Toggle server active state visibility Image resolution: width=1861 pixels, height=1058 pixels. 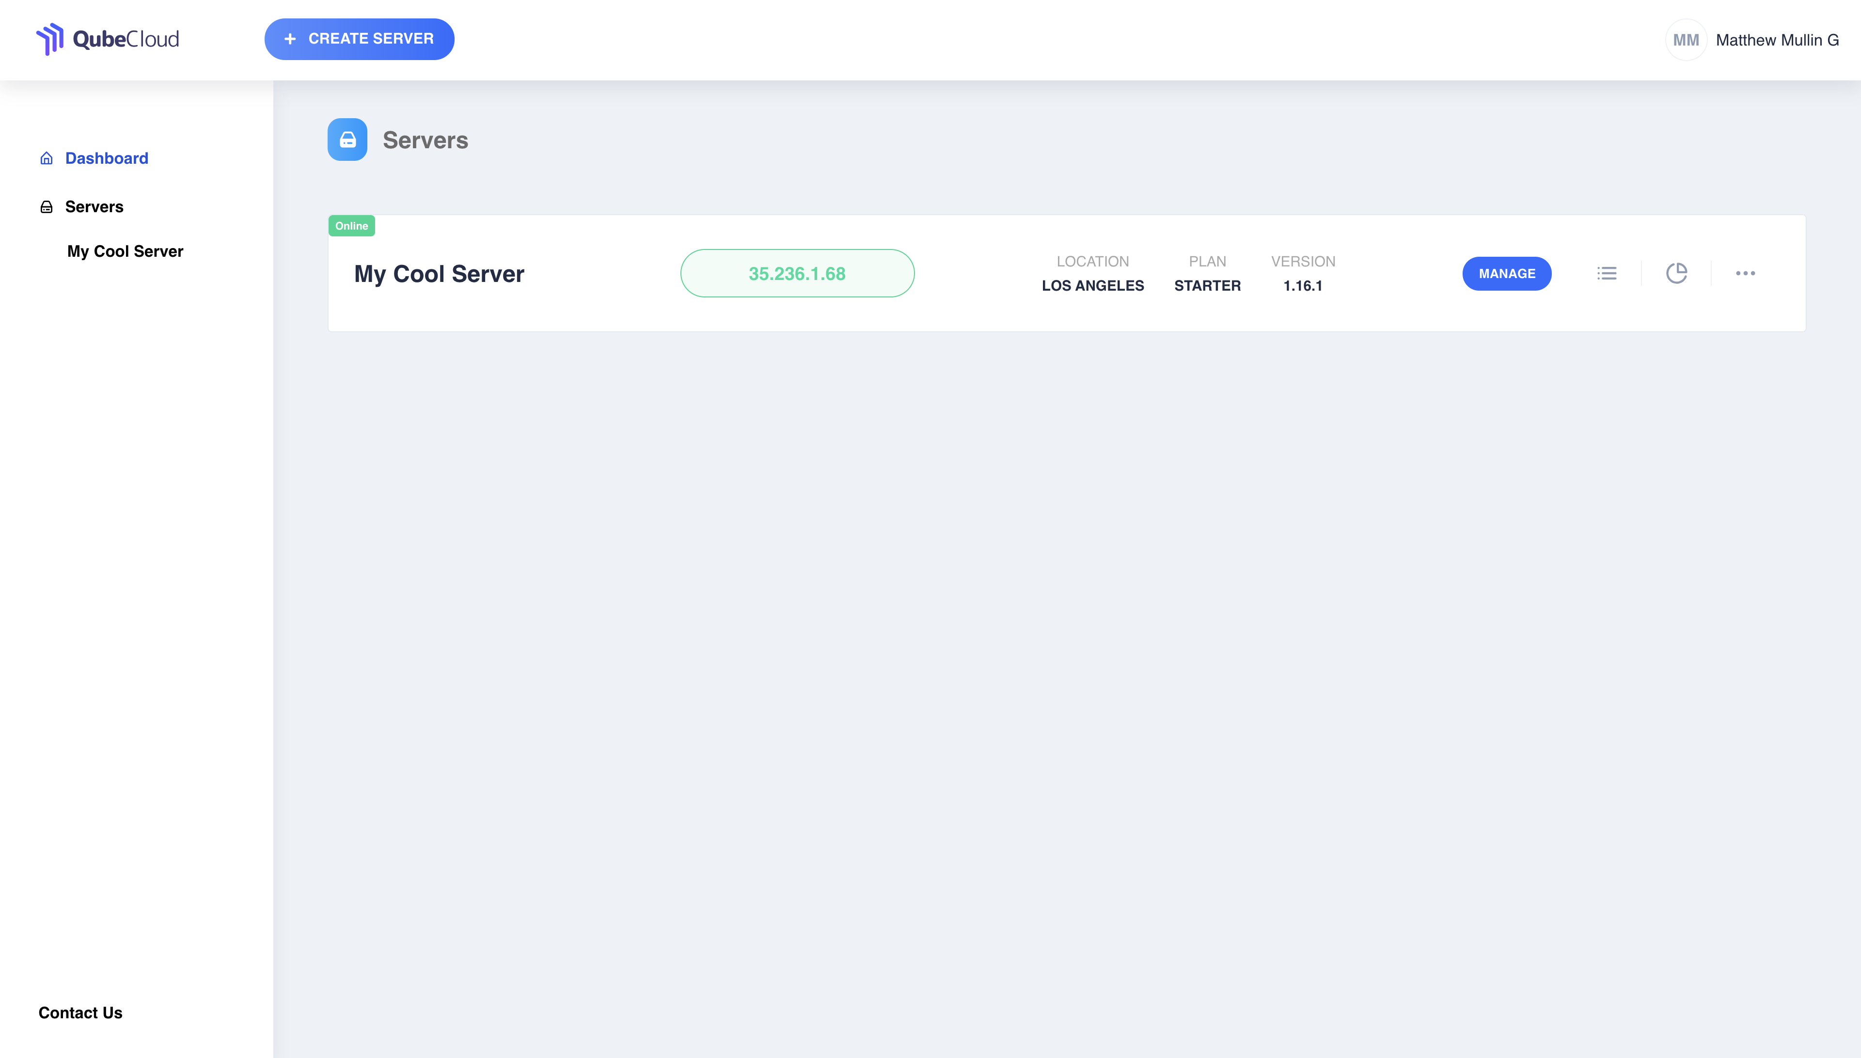tap(1676, 272)
